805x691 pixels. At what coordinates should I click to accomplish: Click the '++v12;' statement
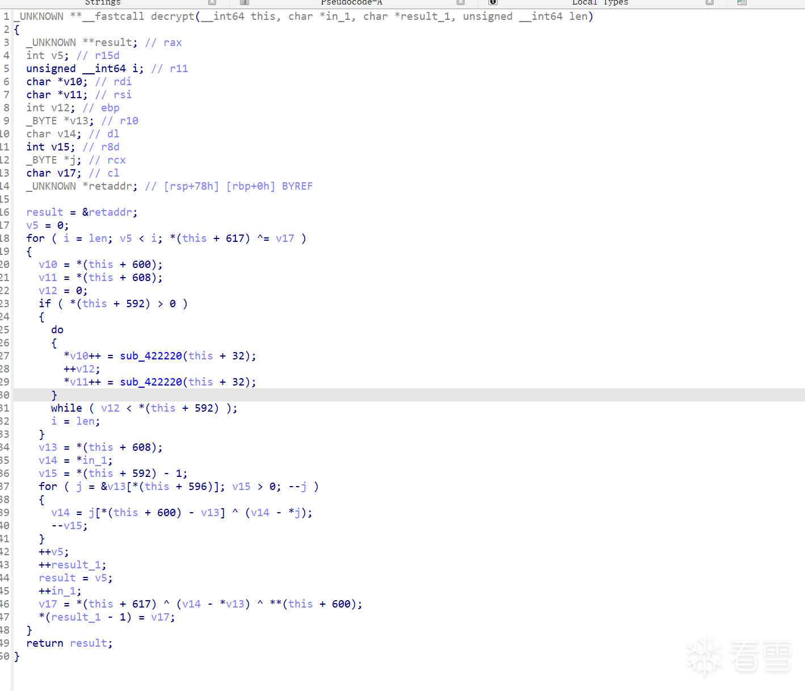pos(82,369)
